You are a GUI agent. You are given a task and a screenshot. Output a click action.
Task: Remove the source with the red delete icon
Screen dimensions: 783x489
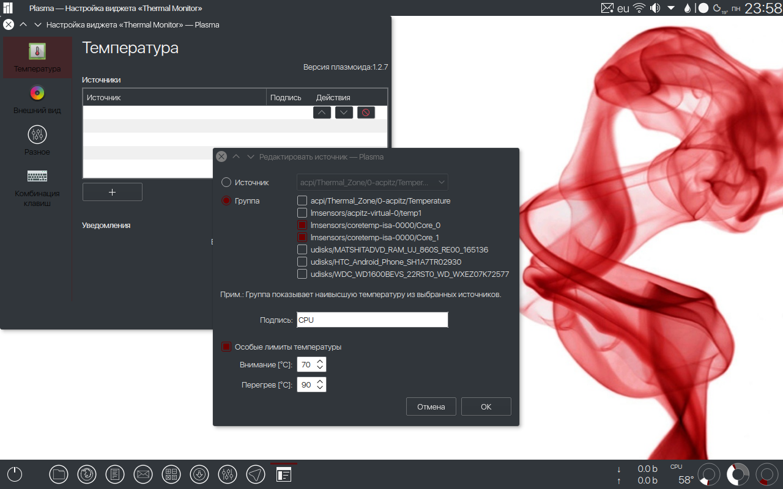[x=366, y=112]
